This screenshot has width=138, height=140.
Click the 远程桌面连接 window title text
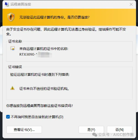[x=21, y=4]
